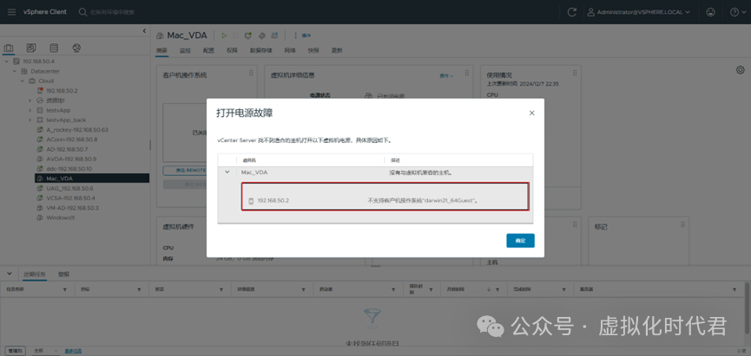
Task: Open the 更新 updates tab
Action: [337, 50]
